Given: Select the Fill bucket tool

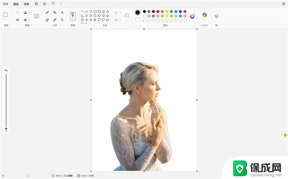Looking at the screenshot, I should 55,13.
